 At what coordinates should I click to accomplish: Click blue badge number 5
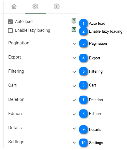point(83,71)
